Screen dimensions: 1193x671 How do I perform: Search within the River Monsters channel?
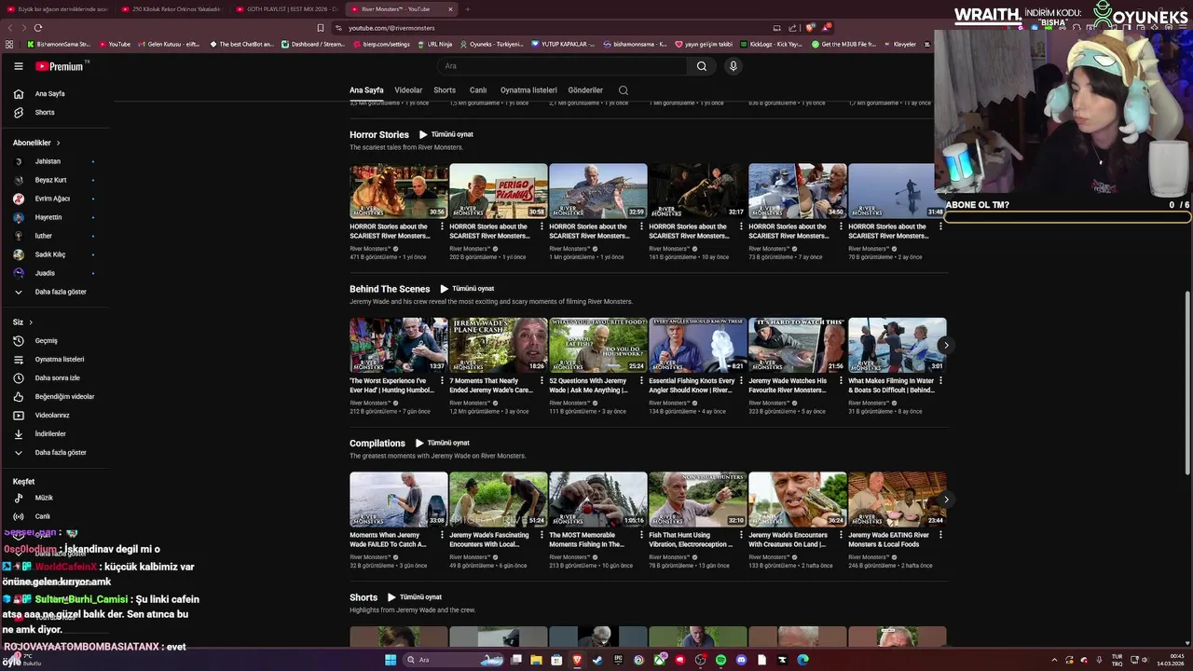tap(624, 90)
